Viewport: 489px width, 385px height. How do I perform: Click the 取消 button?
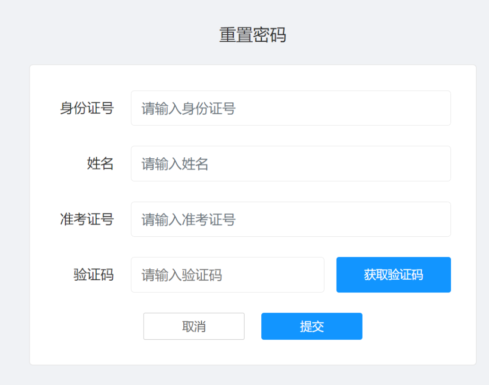click(x=194, y=326)
